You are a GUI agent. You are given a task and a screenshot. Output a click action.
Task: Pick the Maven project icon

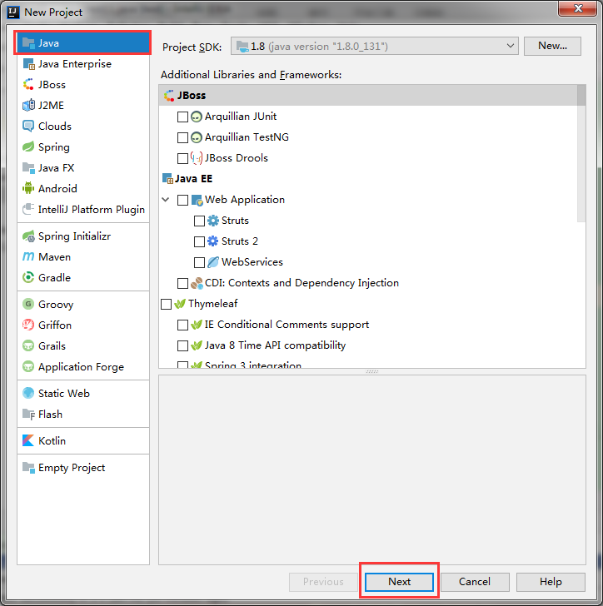(x=28, y=256)
